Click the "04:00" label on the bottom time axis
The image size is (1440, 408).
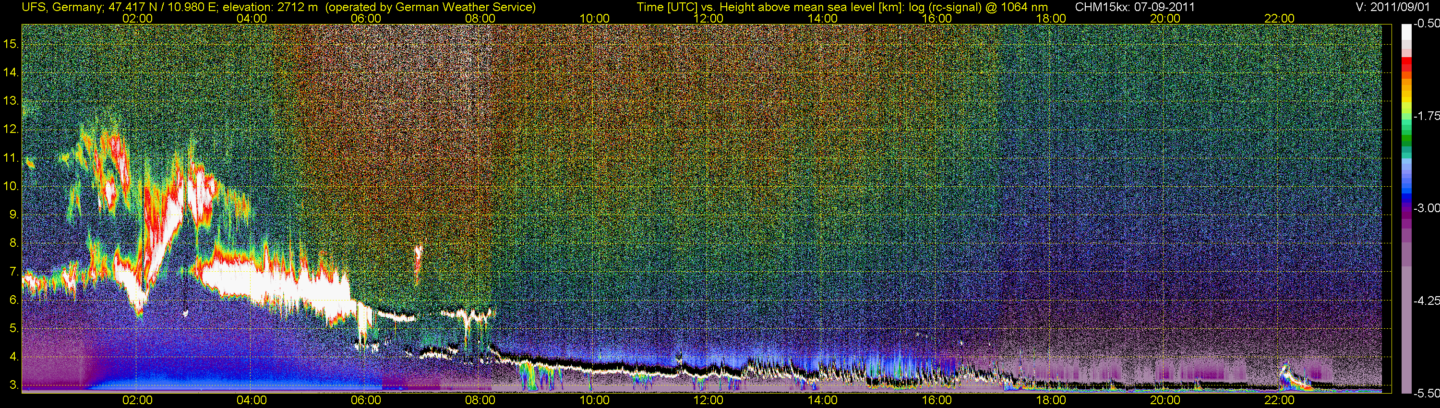coord(252,400)
